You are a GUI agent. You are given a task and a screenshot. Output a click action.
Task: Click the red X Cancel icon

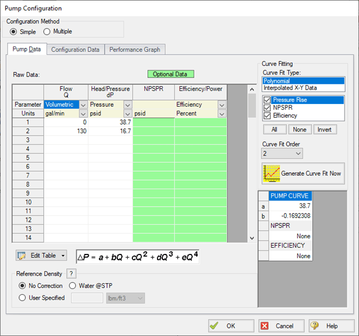point(265,326)
